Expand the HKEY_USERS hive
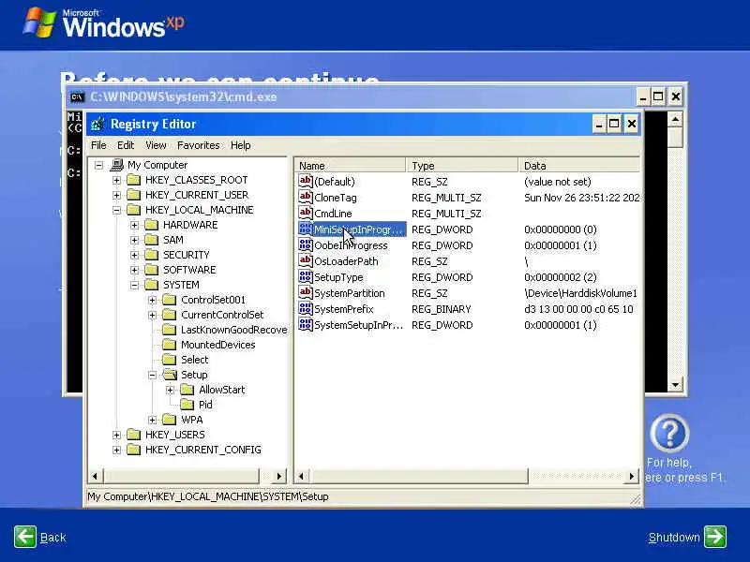The width and height of the screenshot is (750, 562). [x=116, y=435]
